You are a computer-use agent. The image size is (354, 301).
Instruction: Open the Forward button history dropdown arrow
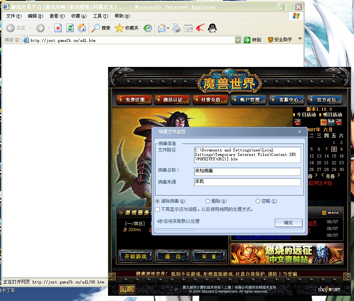[49, 28]
